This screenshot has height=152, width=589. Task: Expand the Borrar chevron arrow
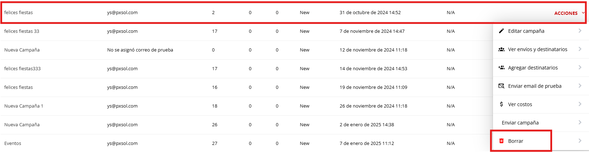click(580, 141)
